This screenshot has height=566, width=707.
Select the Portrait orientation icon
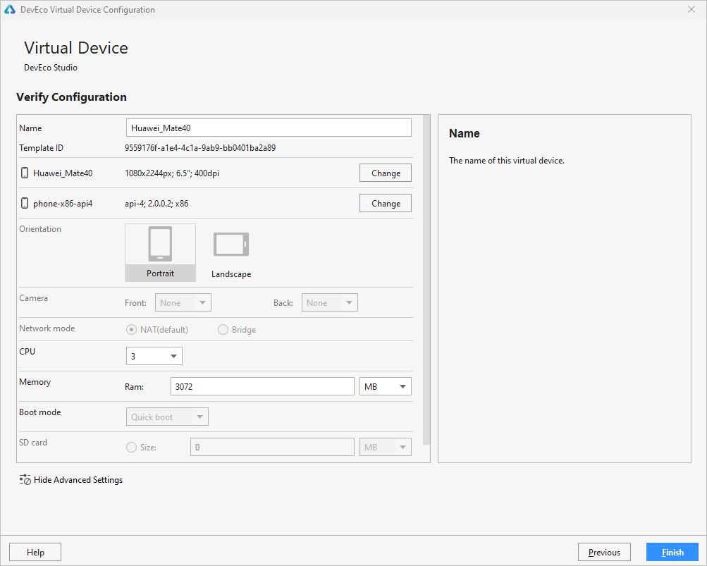tap(160, 245)
